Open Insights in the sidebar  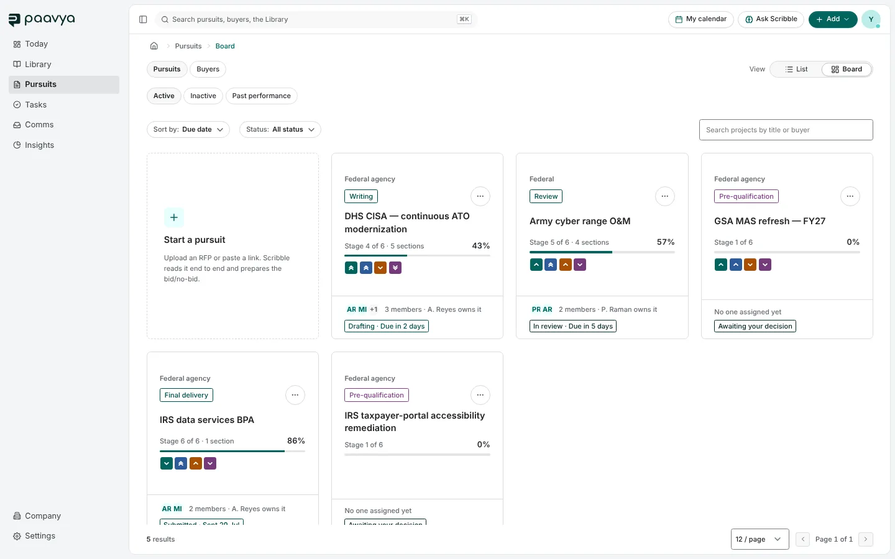pos(64,145)
